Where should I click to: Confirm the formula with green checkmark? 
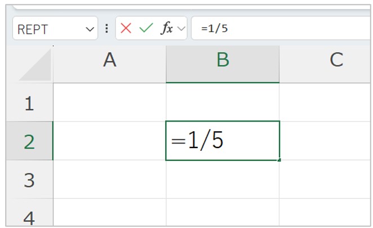click(x=146, y=28)
